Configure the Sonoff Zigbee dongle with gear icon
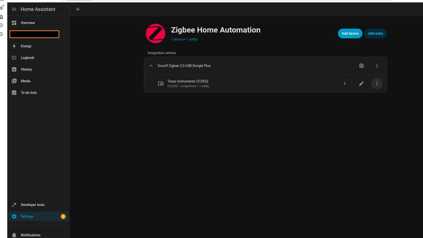This screenshot has width=423, height=238. 361,66
